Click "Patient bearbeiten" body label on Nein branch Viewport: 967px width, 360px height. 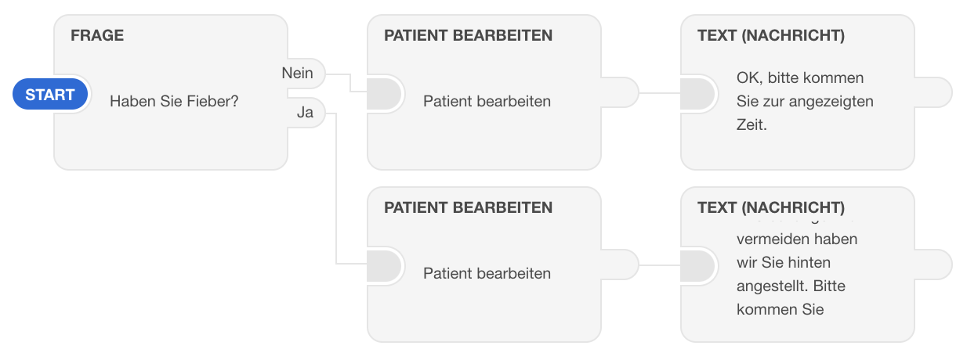click(487, 101)
